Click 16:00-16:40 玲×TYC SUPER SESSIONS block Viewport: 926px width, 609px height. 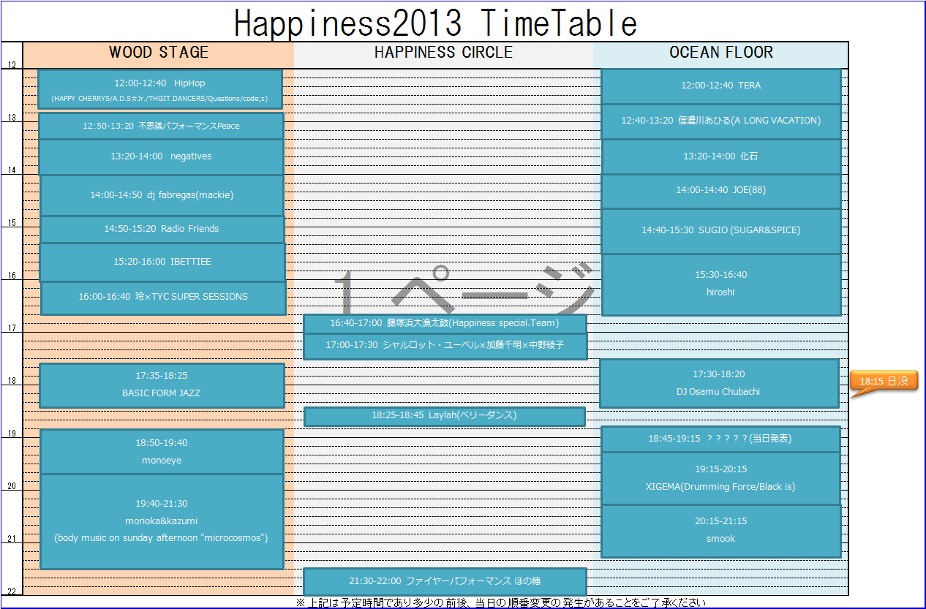[163, 298]
